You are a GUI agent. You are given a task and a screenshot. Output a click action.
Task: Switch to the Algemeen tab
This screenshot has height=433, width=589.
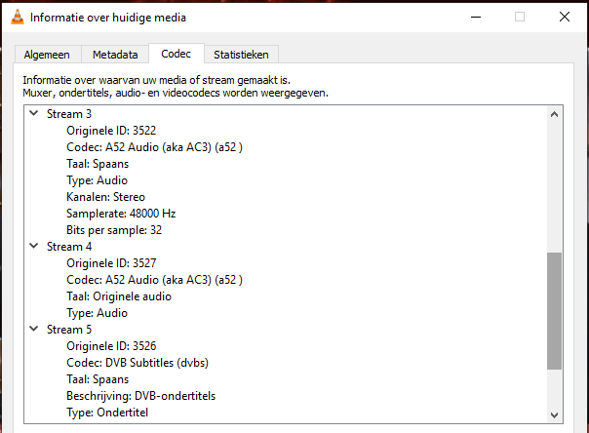48,55
